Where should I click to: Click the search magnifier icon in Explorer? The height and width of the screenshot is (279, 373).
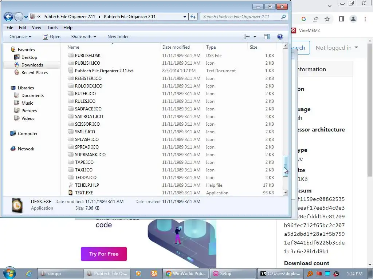pos(283,17)
